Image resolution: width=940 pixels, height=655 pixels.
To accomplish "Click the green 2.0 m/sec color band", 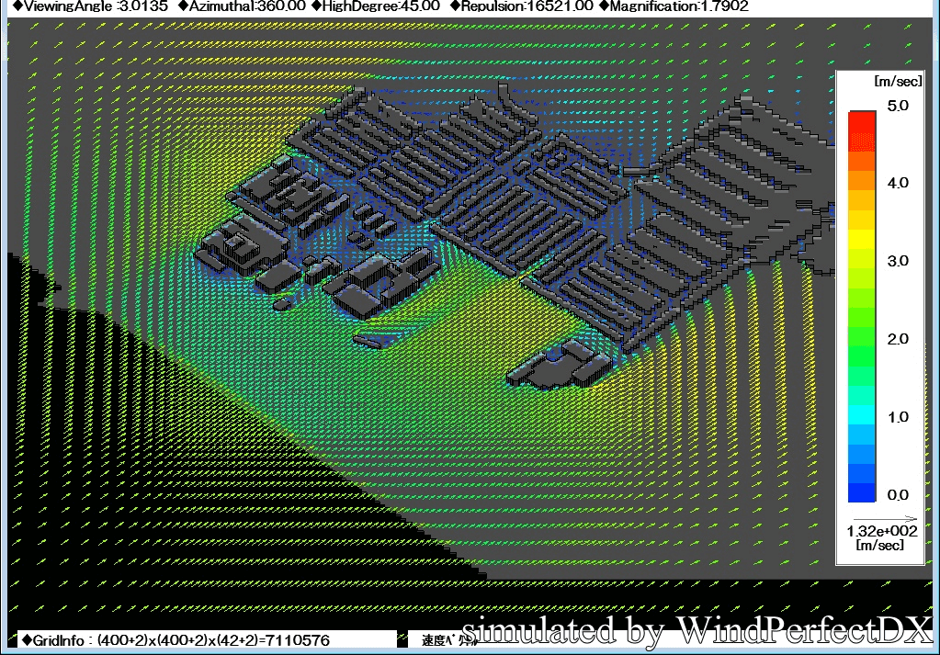I will (x=862, y=338).
